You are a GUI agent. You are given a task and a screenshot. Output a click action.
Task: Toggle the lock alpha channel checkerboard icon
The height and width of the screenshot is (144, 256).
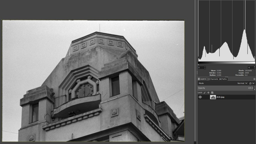click(212, 92)
